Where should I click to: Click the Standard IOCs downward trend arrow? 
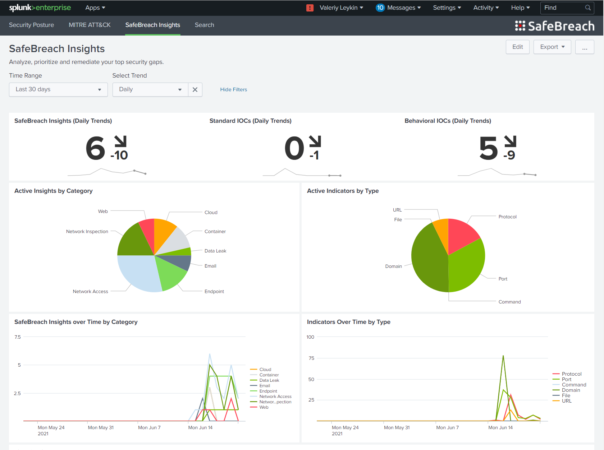(315, 141)
